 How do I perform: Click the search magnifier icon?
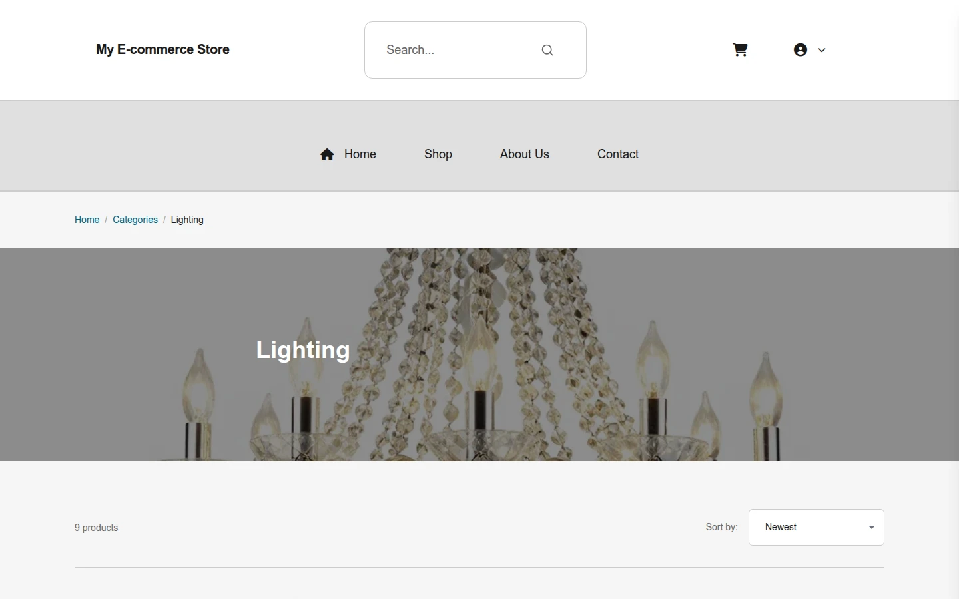(547, 50)
